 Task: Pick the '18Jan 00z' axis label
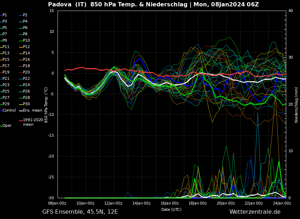click(x=198, y=203)
